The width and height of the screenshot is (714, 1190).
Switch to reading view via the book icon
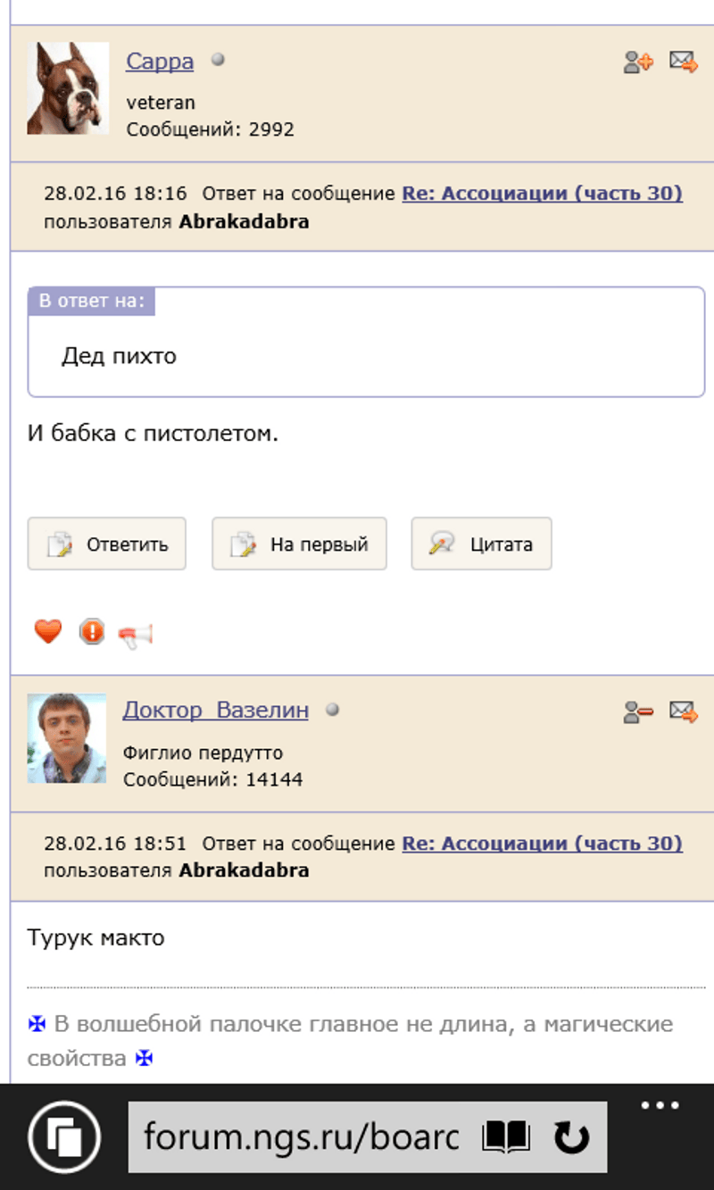click(506, 1137)
